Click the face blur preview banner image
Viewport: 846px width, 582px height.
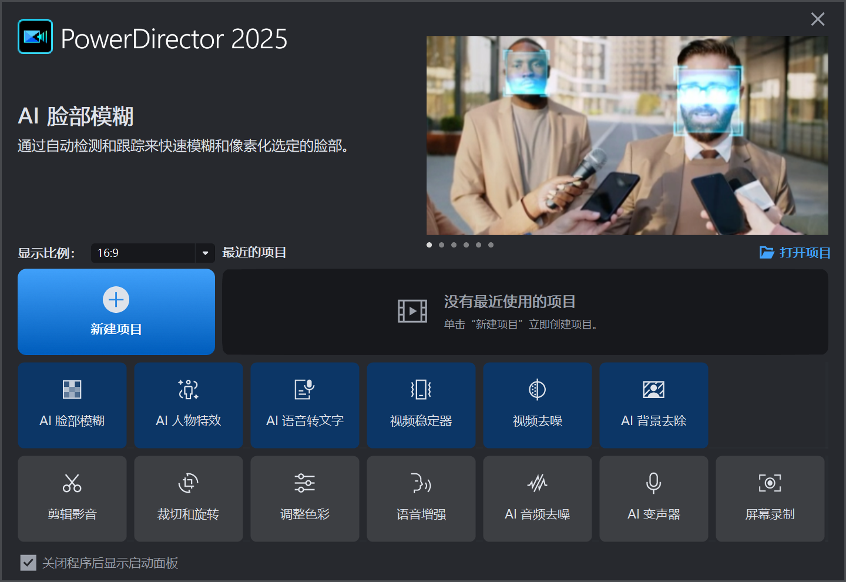[627, 136]
